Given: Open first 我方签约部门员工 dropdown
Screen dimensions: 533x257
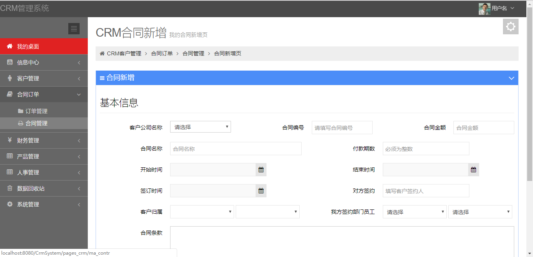Looking at the screenshot, I should click(415, 212).
